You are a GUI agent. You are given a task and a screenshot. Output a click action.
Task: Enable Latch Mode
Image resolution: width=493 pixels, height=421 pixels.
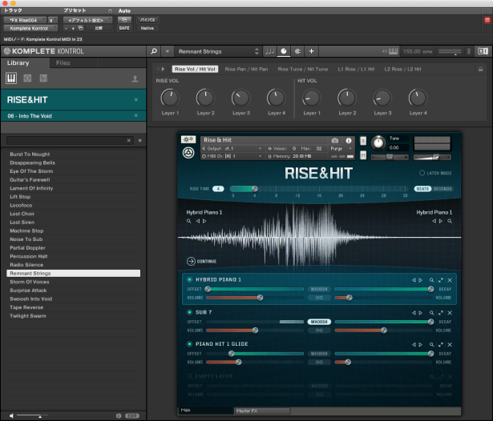[x=422, y=173]
